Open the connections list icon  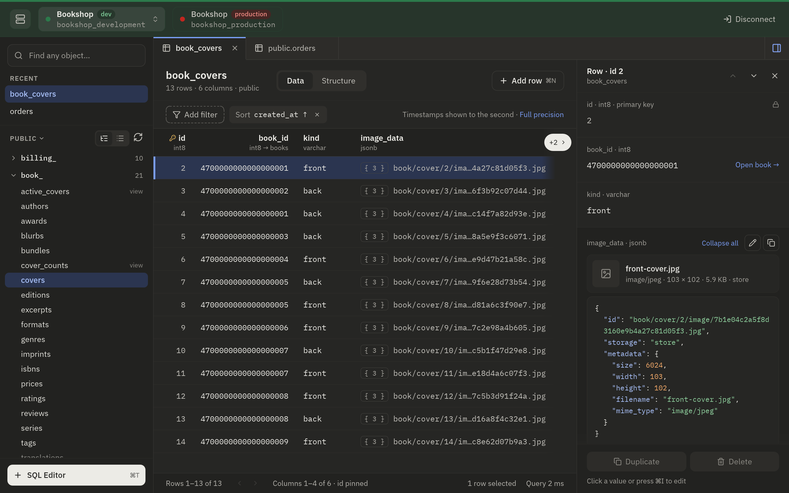(x=20, y=19)
